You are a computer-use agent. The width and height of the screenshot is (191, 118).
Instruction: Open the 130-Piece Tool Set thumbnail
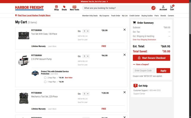(x=24, y=35)
